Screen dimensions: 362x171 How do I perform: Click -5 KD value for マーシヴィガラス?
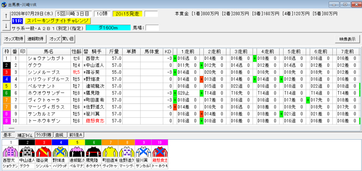pos(168,107)
